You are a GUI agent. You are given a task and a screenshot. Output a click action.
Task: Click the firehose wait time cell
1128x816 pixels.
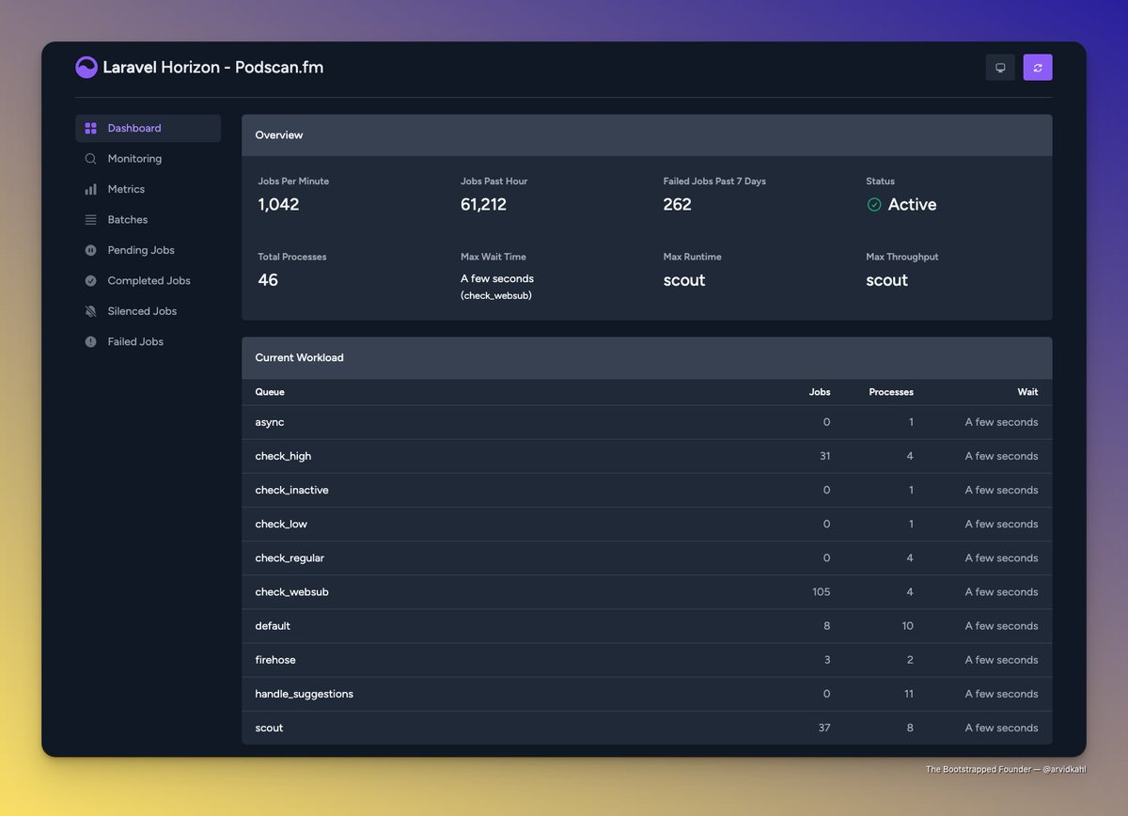click(x=1002, y=660)
